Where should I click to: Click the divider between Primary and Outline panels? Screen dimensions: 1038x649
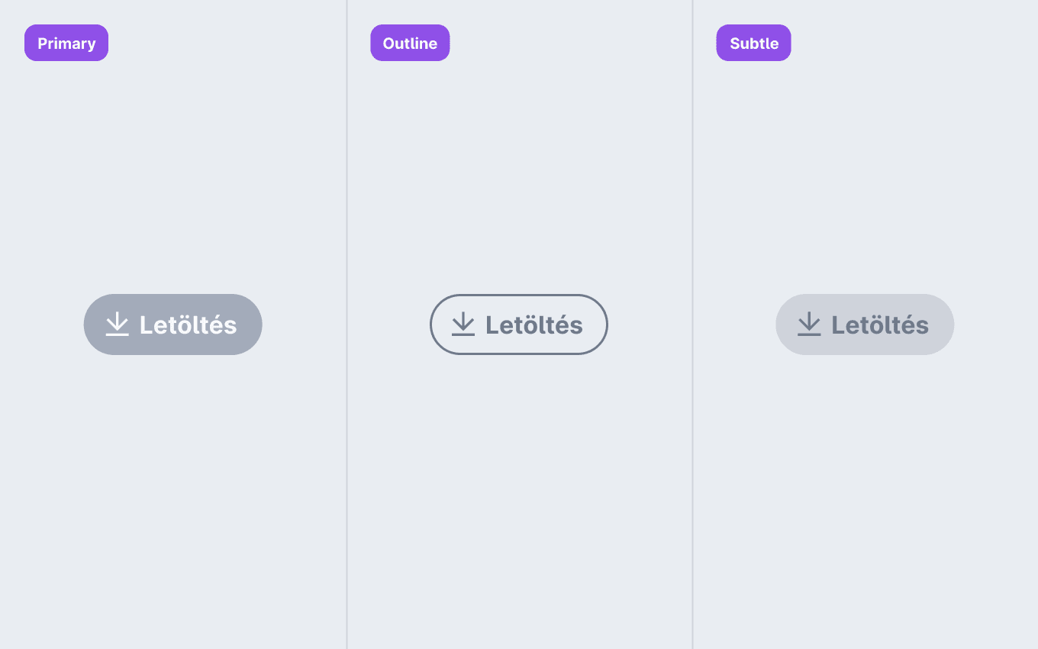(347, 324)
